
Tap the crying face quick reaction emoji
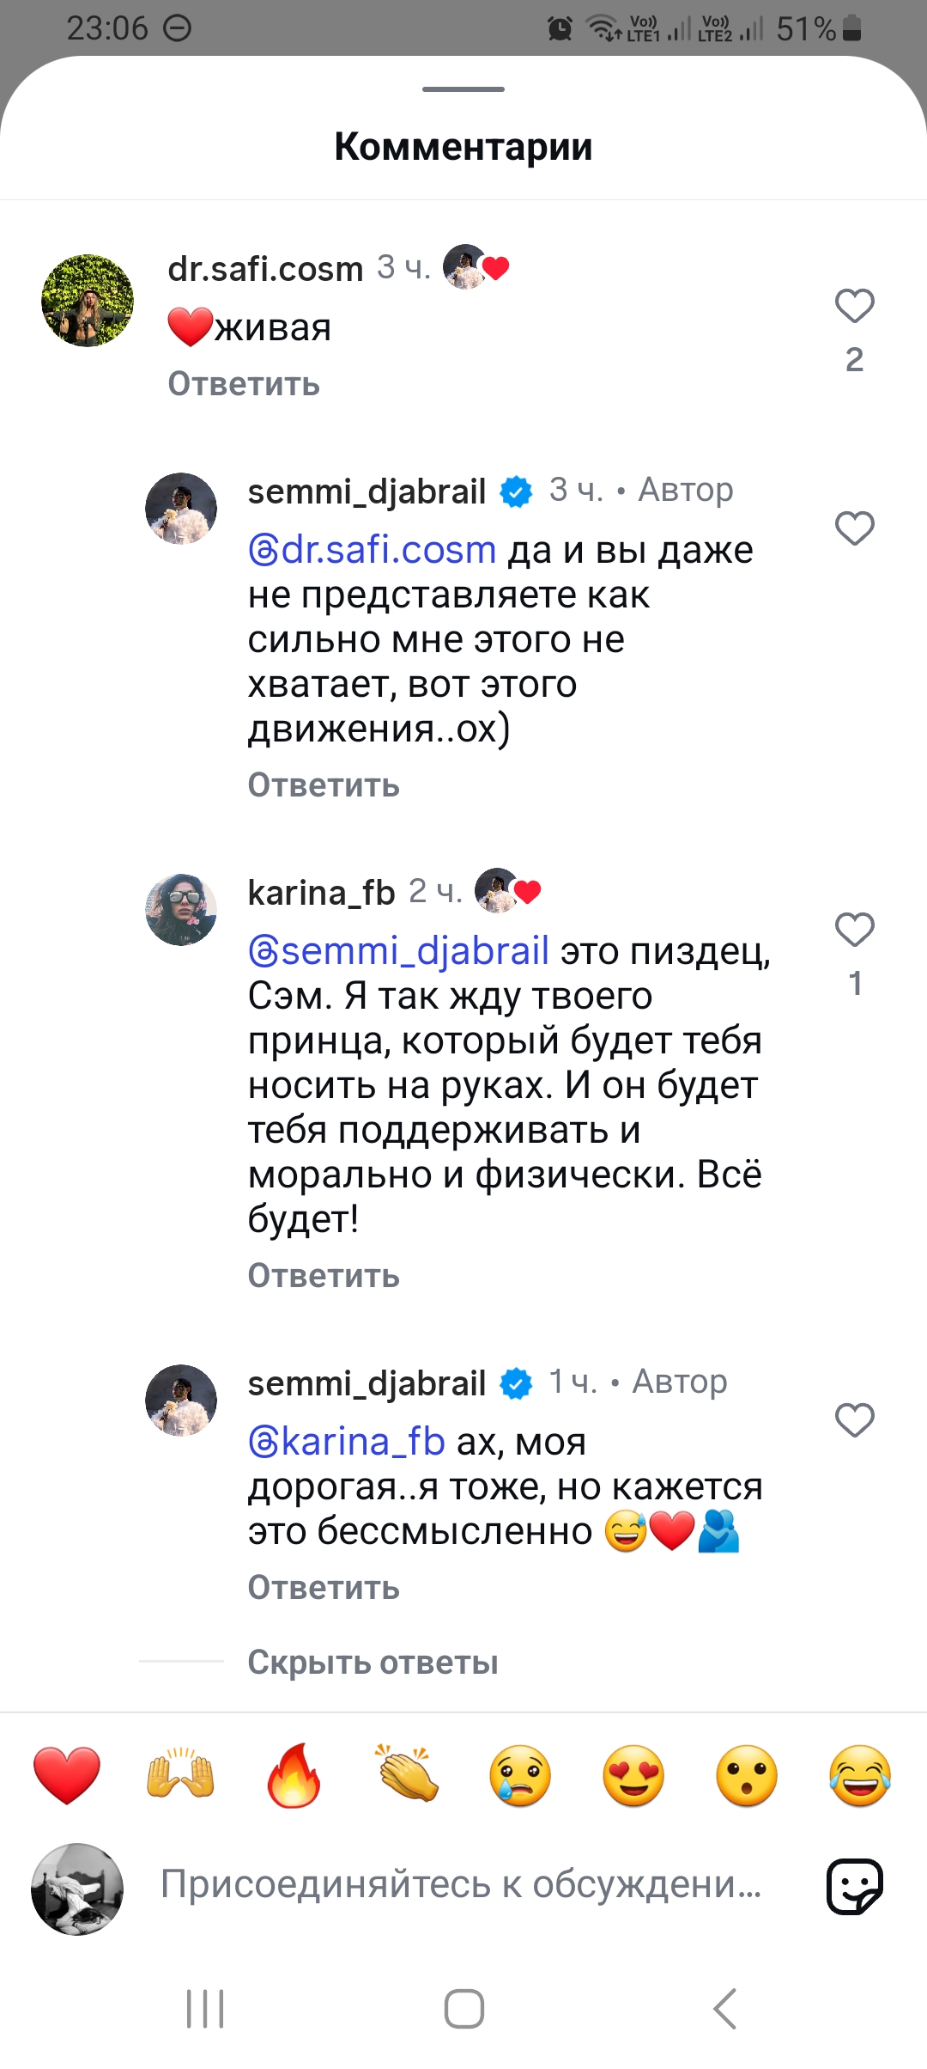pos(520,1775)
